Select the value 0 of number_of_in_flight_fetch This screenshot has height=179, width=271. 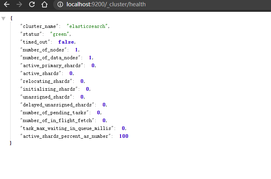click(104, 121)
